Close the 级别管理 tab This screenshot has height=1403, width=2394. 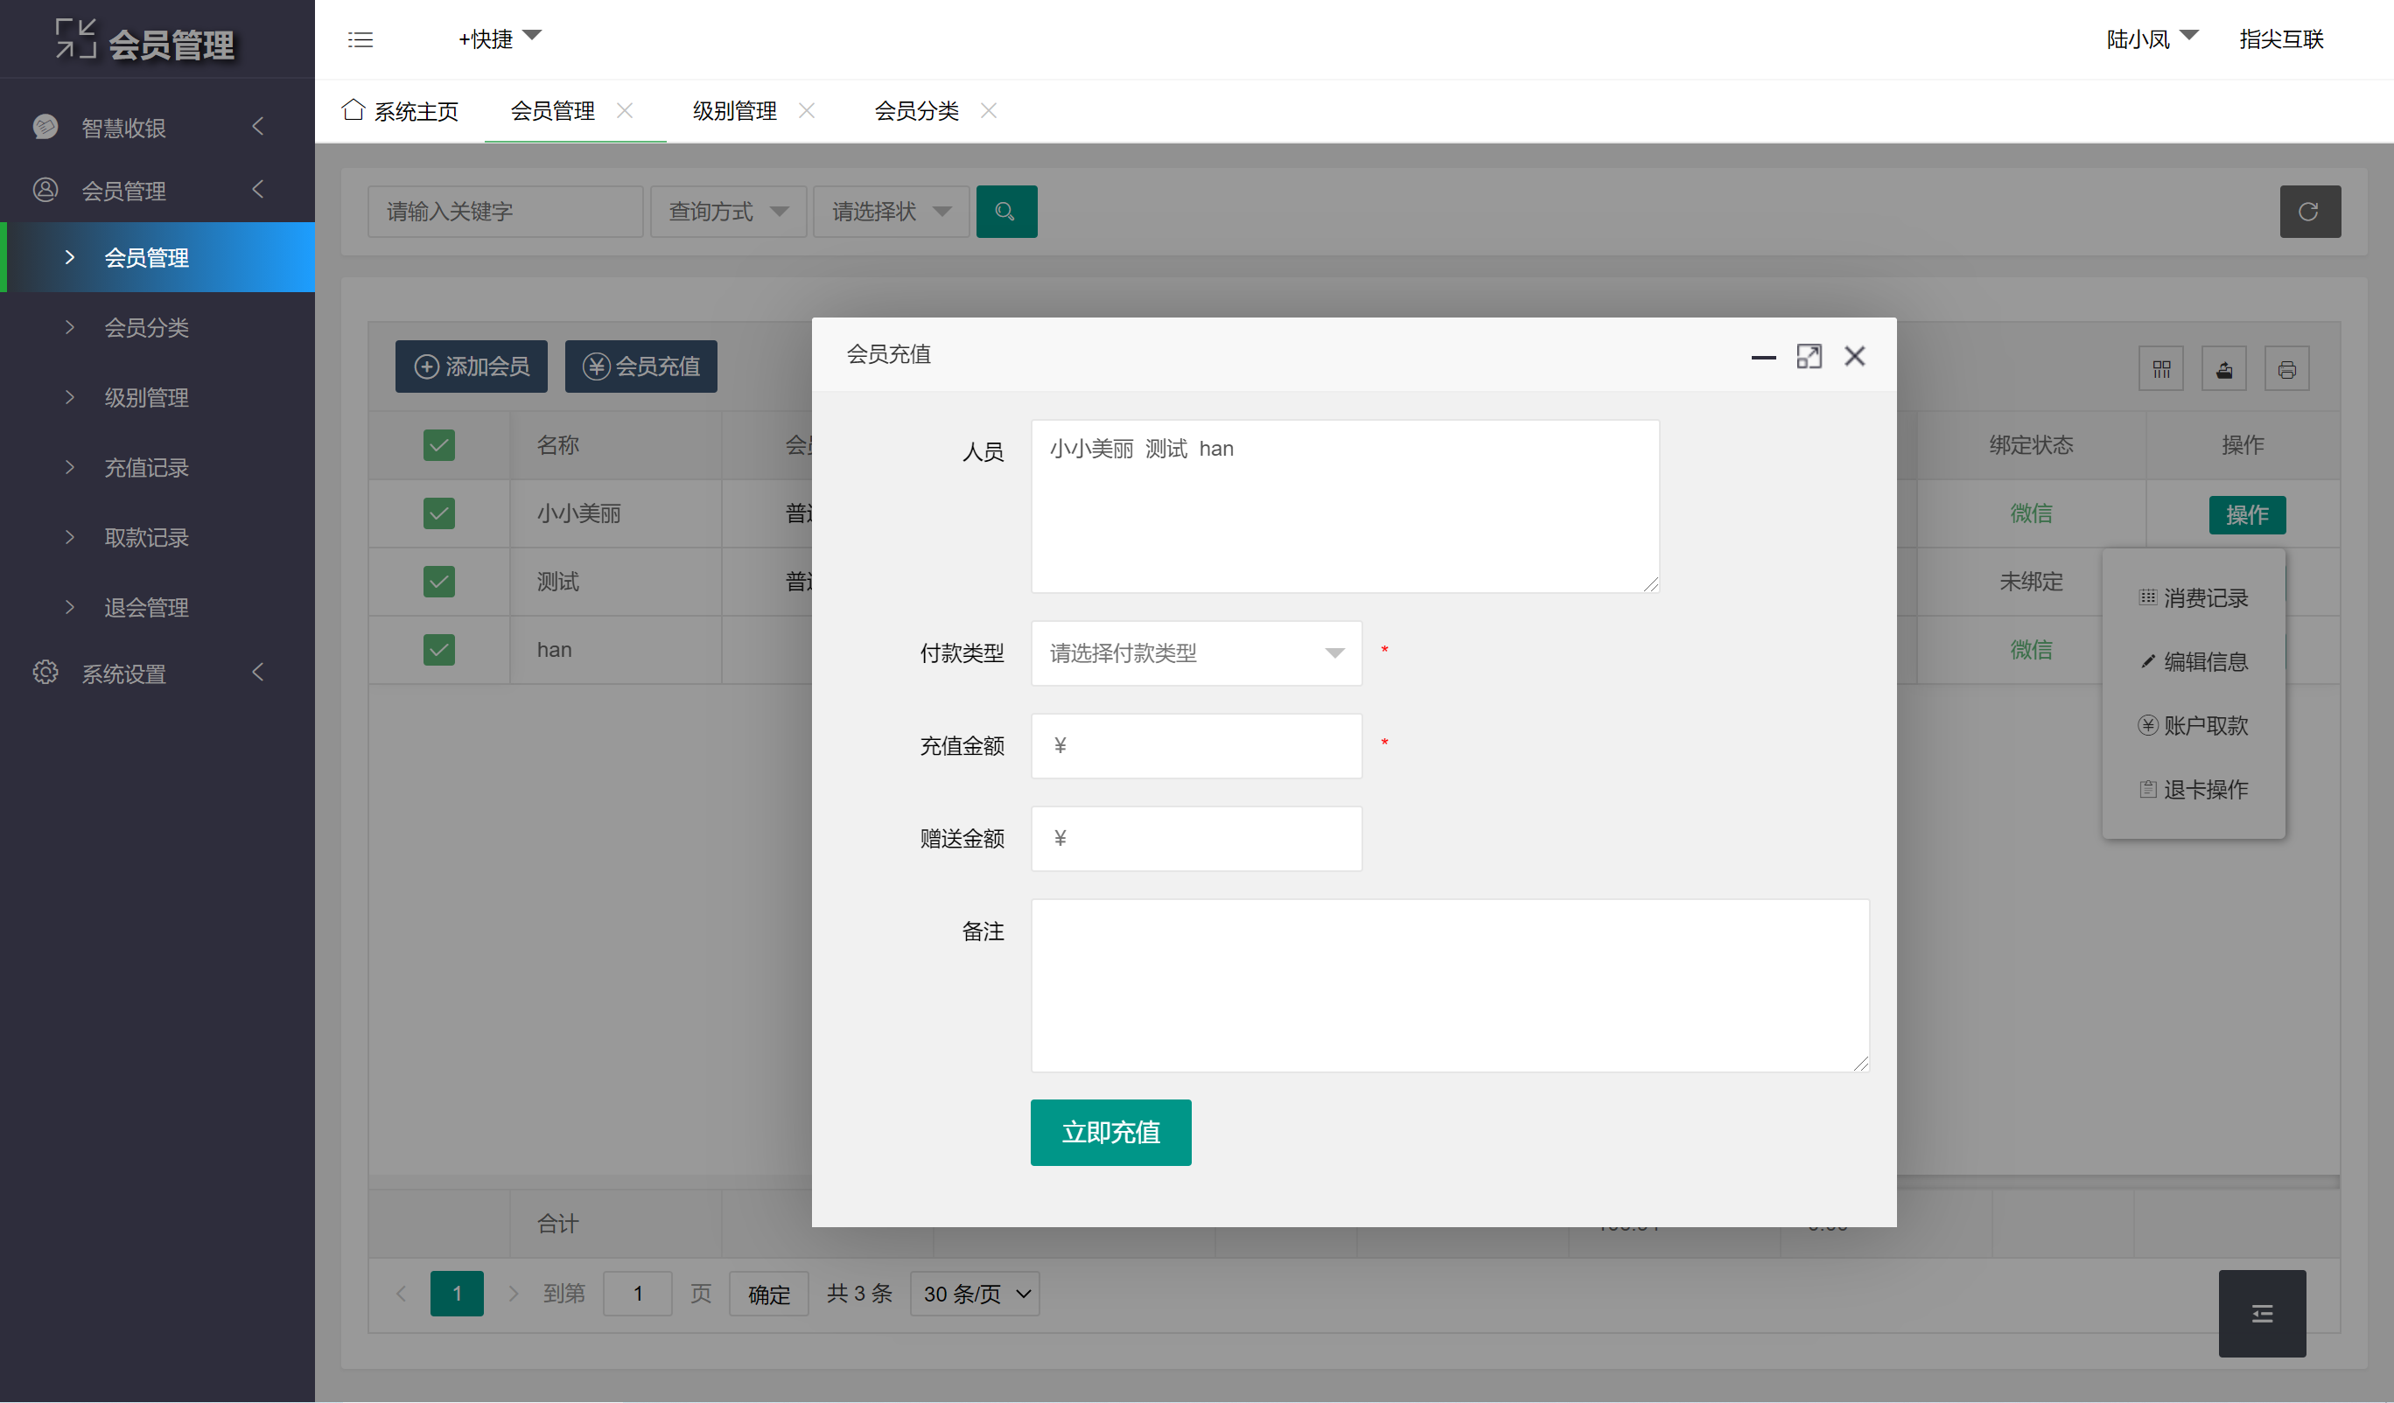(807, 110)
